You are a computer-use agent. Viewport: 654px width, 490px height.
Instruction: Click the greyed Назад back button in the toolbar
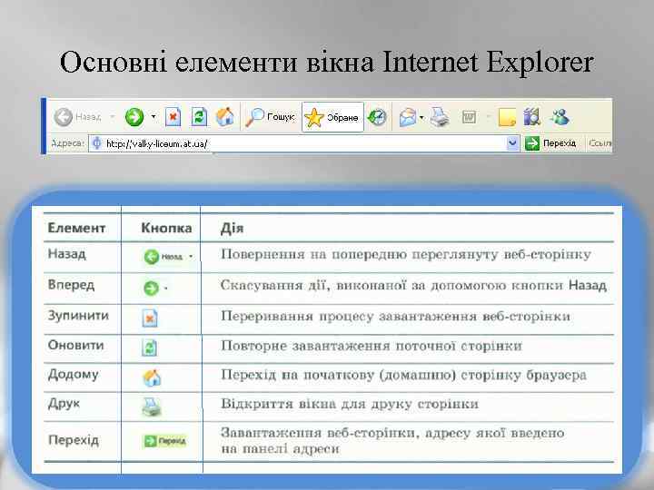(x=77, y=117)
